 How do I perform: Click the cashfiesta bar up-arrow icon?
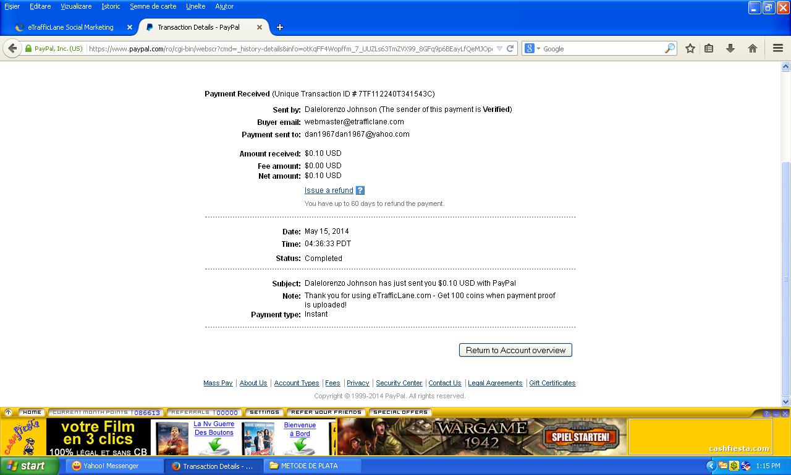(8, 413)
